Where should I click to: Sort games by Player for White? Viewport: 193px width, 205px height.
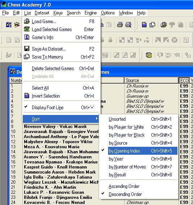tap(139, 127)
